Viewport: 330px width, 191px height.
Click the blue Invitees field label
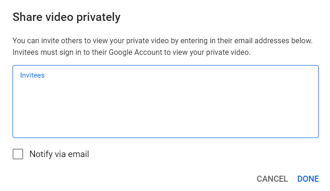pyautogui.click(x=32, y=75)
